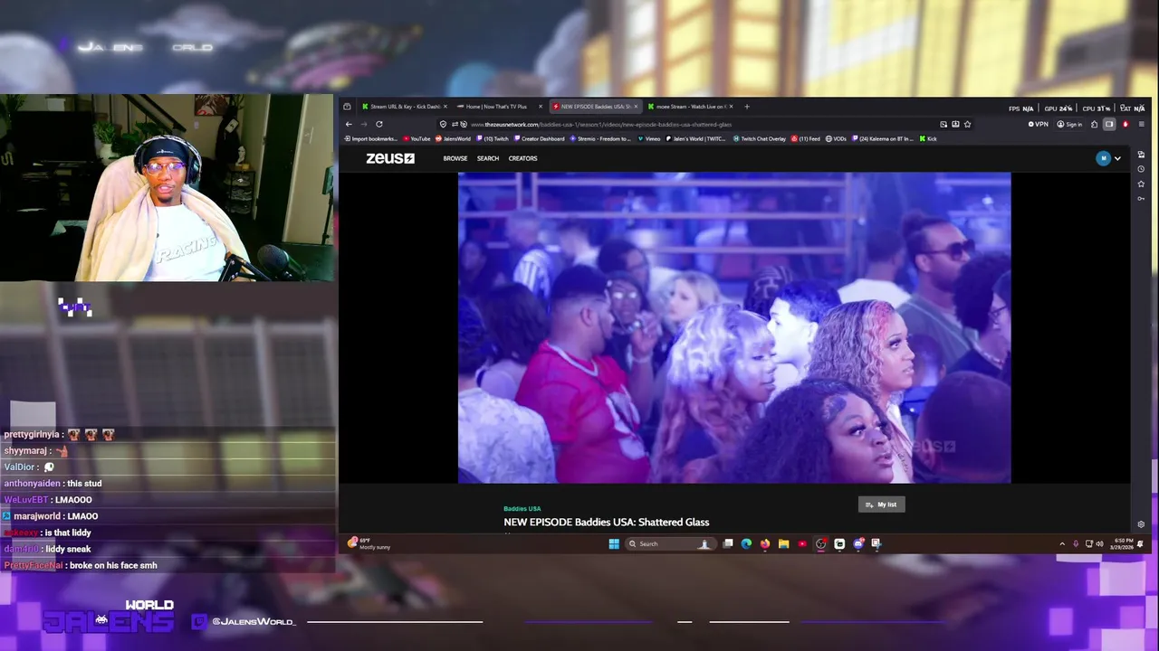Open CREATORS in Zeus navigation

click(522, 158)
